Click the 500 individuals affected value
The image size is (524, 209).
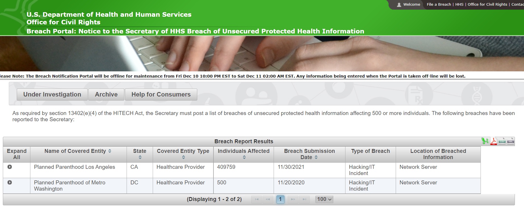(222, 183)
